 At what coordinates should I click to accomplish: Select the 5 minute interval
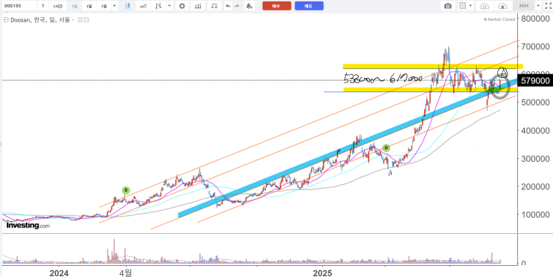42,6
